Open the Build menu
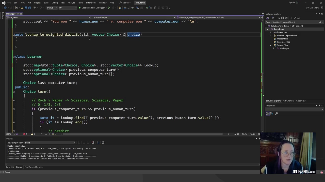Screen dimensions: 325x182 click(x=46, y=3)
